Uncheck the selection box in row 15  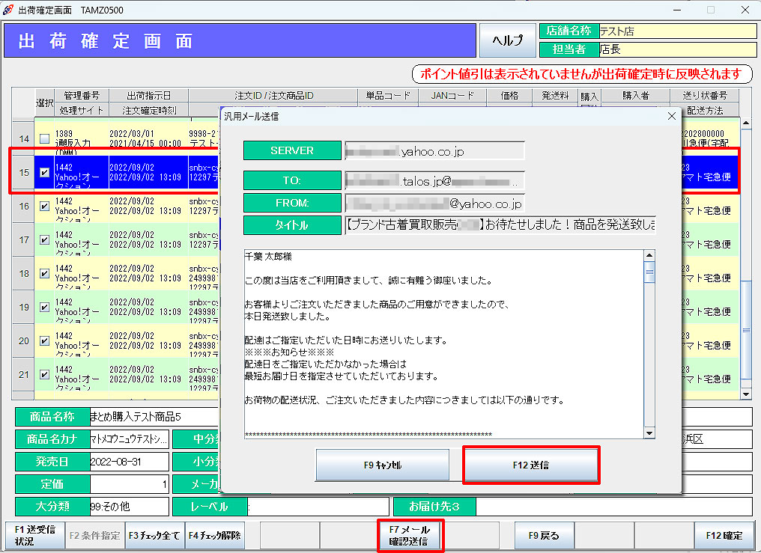tap(44, 173)
